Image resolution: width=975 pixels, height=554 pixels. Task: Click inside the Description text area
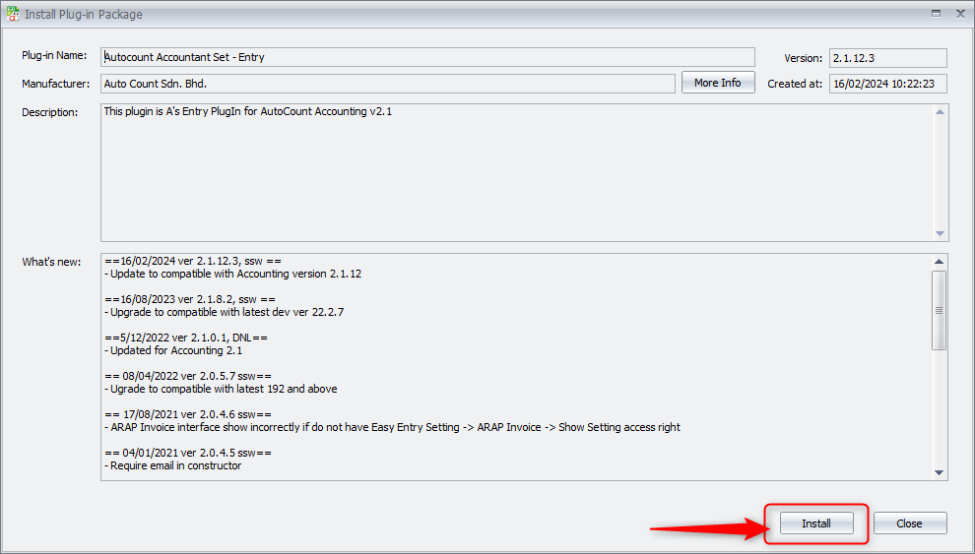pos(516,172)
